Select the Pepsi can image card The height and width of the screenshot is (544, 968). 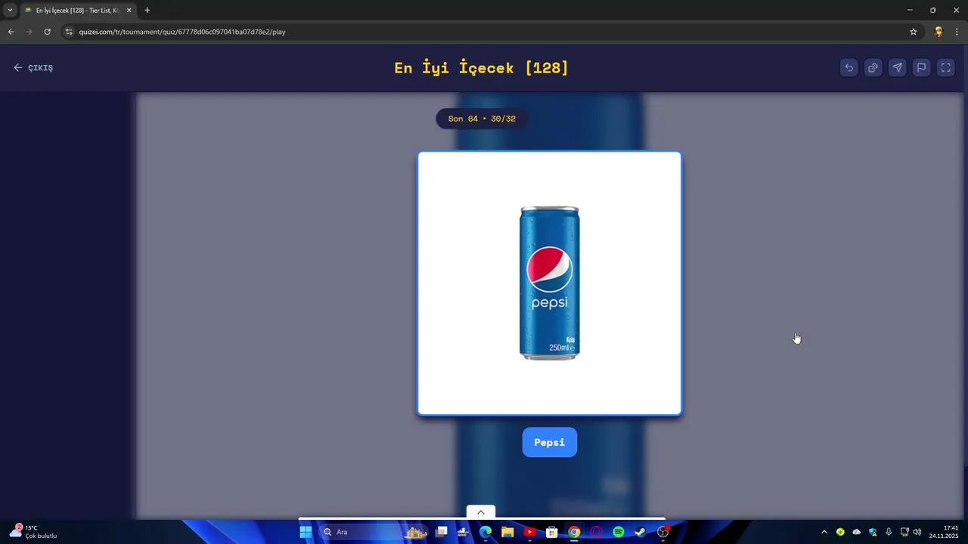550,283
